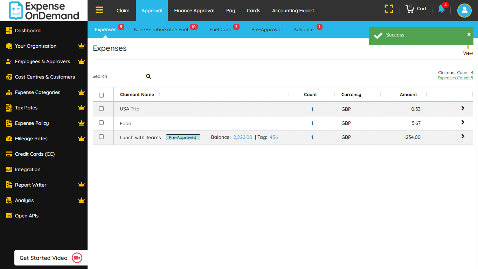Click the Expense OnDemand logo
The image size is (478, 269).
[44, 11]
